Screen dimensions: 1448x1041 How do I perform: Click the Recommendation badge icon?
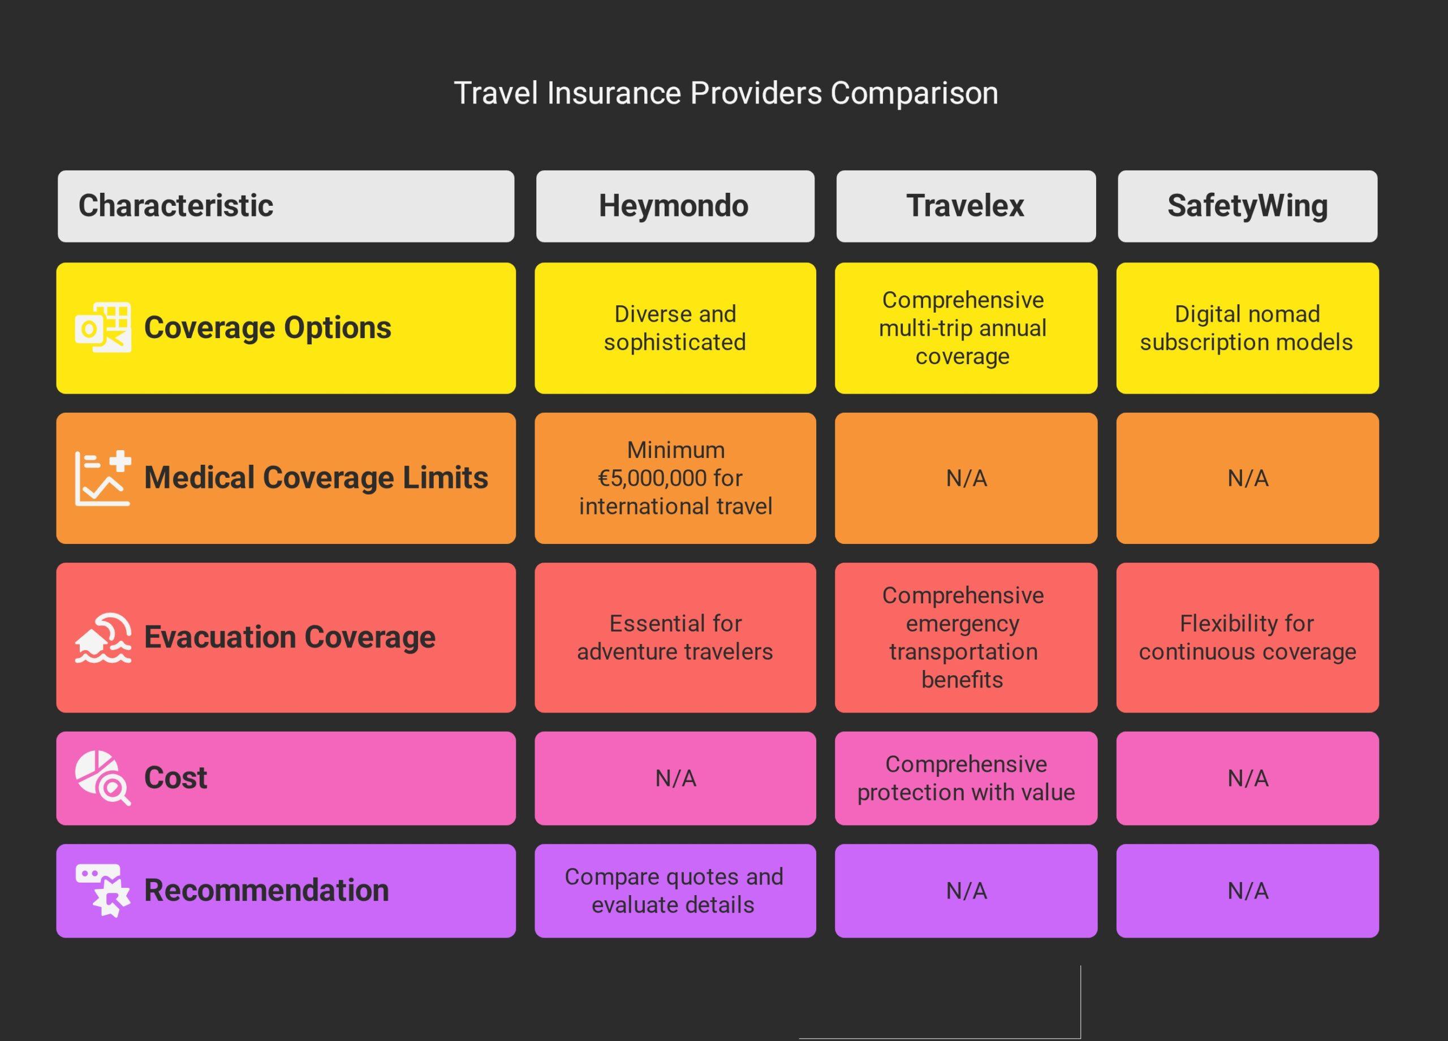[x=104, y=891]
